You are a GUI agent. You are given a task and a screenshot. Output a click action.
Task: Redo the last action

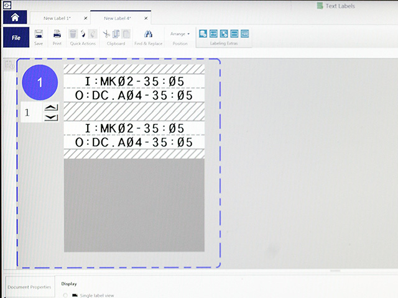pyautogui.click(x=93, y=34)
